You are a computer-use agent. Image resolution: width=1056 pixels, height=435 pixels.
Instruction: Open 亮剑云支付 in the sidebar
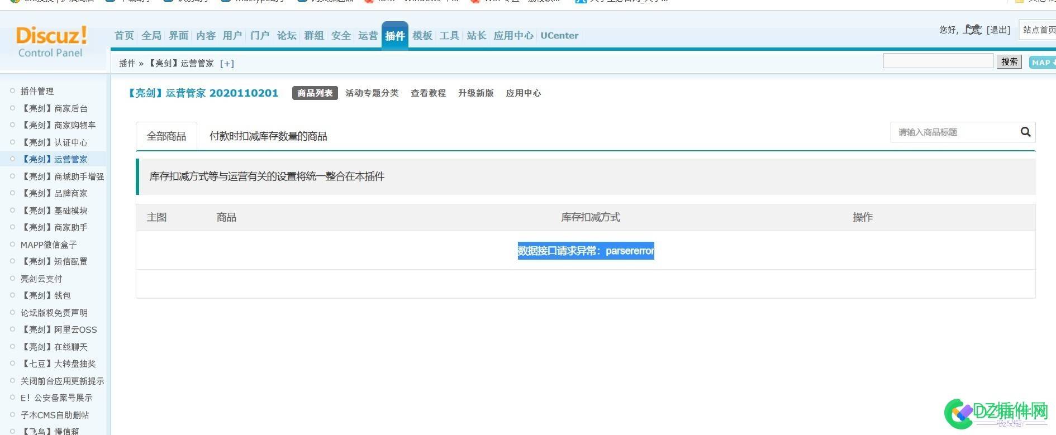pyautogui.click(x=41, y=279)
